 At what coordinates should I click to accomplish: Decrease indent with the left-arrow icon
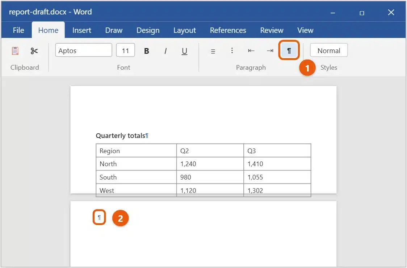point(251,51)
